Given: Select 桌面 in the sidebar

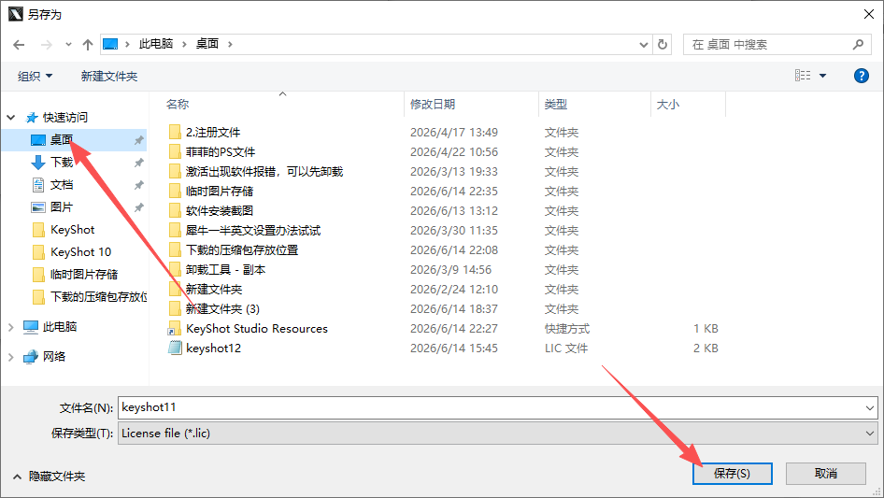Looking at the screenshot, I should (62, 140).
